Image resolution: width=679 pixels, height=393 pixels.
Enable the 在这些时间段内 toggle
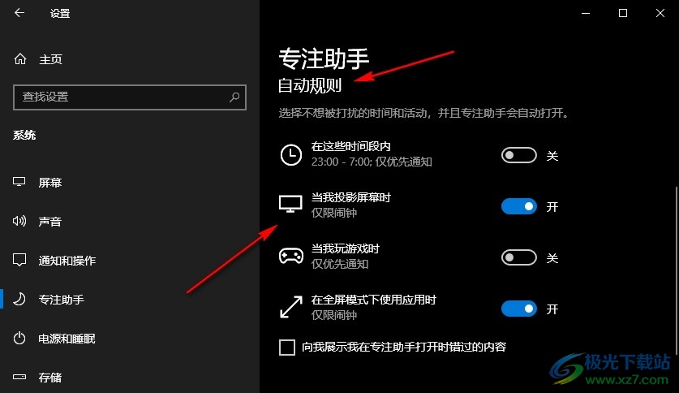pos(518,155)
